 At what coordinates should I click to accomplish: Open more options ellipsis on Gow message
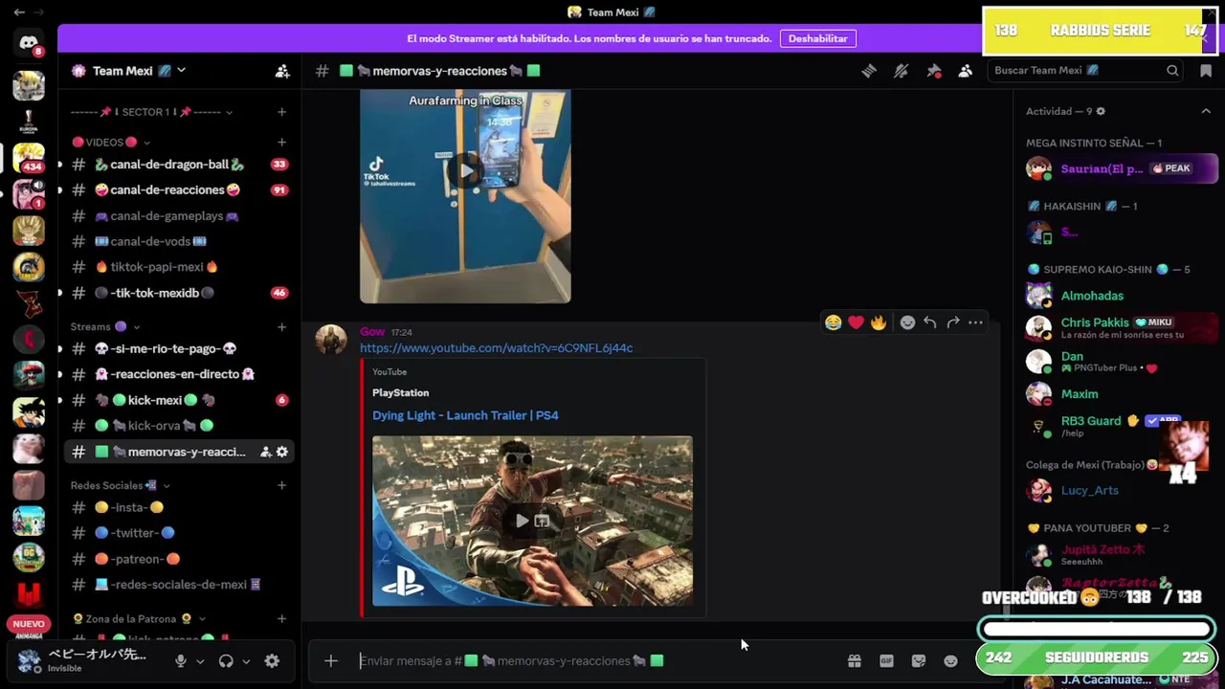click(x=975, y=322)
